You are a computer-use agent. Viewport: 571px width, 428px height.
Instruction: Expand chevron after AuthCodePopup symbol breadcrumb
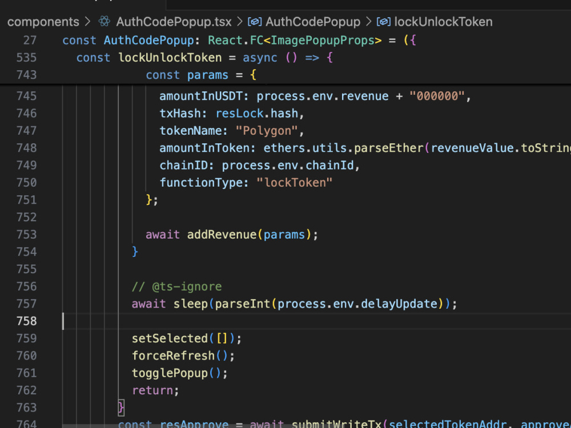point(368,22)
